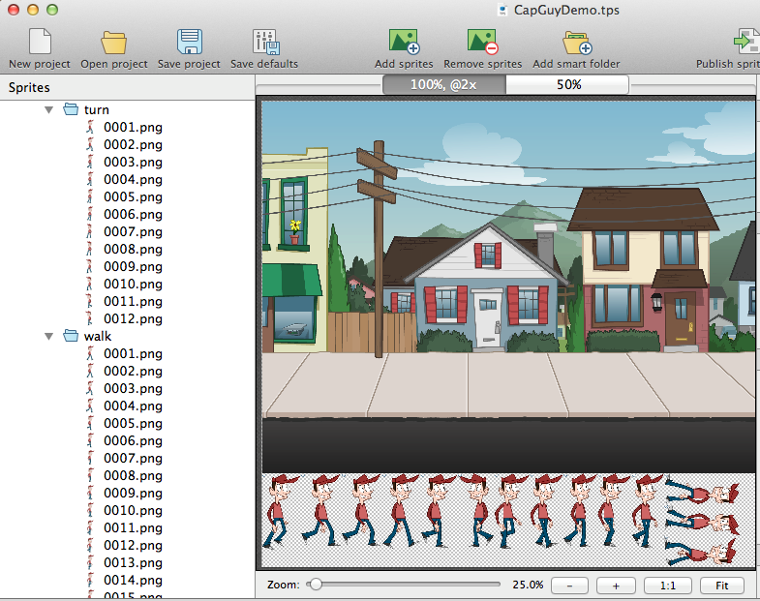The image size is (760, 601).
Task: Collapse the walk folder
Action: (x=49, y=337)
